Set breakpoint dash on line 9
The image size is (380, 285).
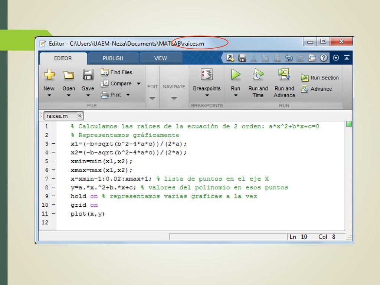pyautogui.click(x=53, y=196)
